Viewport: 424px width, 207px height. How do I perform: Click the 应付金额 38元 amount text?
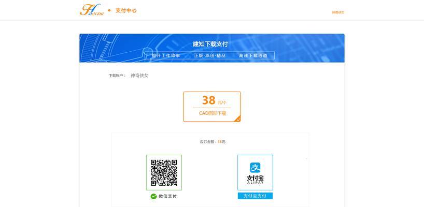(213, 142)
